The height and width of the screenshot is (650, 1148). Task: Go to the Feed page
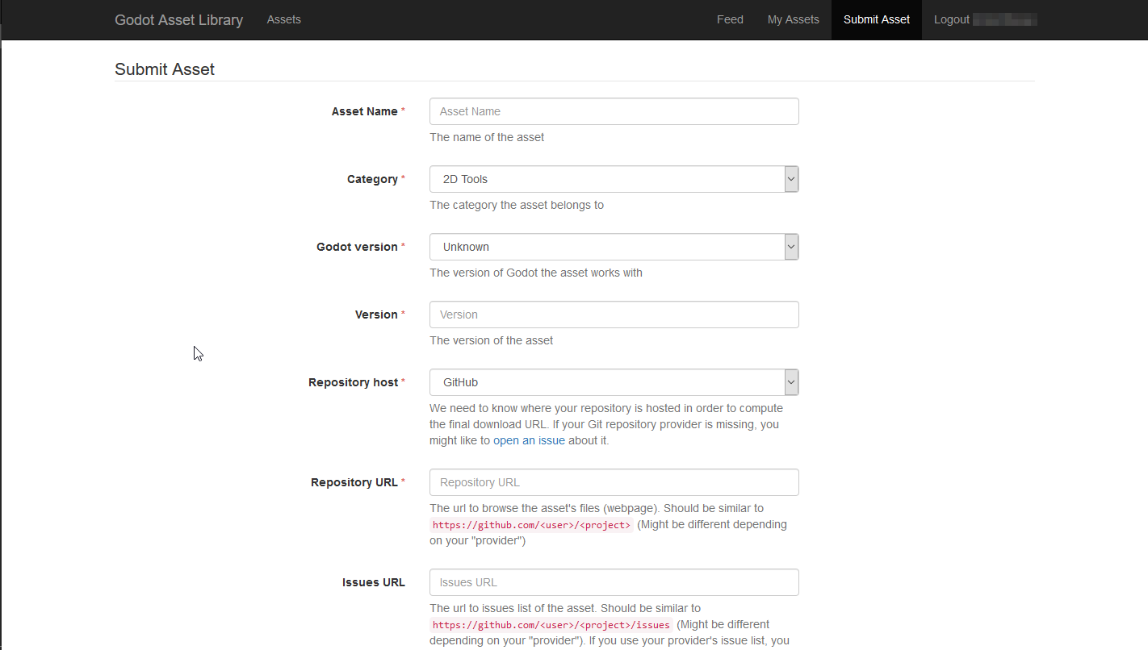(x=730, y=20)
